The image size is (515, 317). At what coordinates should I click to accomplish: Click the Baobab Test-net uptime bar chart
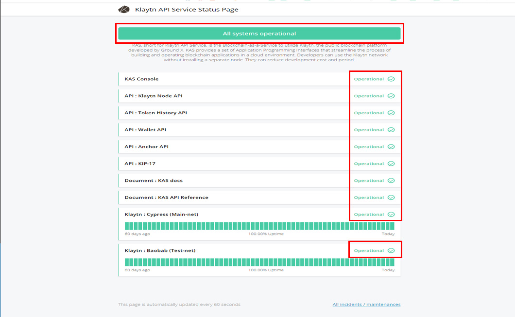click(x=259, y=262)
